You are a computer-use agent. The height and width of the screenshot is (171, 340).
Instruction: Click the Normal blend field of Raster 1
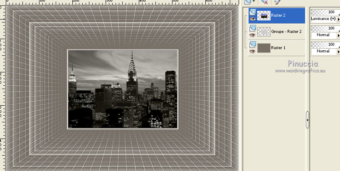(x=323, y=51)
